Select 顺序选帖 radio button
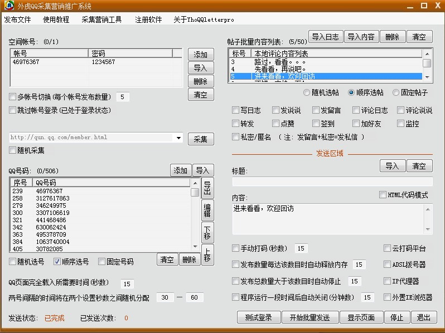This screenshot has height=333, width=445. pos(351,92)
